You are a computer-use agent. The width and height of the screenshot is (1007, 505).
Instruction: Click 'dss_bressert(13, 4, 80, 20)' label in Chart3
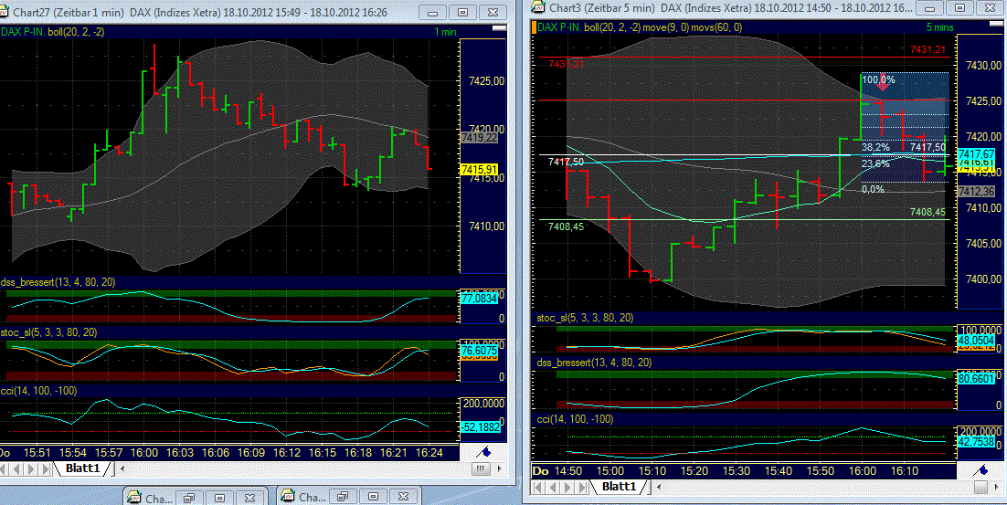pyautogui.click(x=594, y=363)
